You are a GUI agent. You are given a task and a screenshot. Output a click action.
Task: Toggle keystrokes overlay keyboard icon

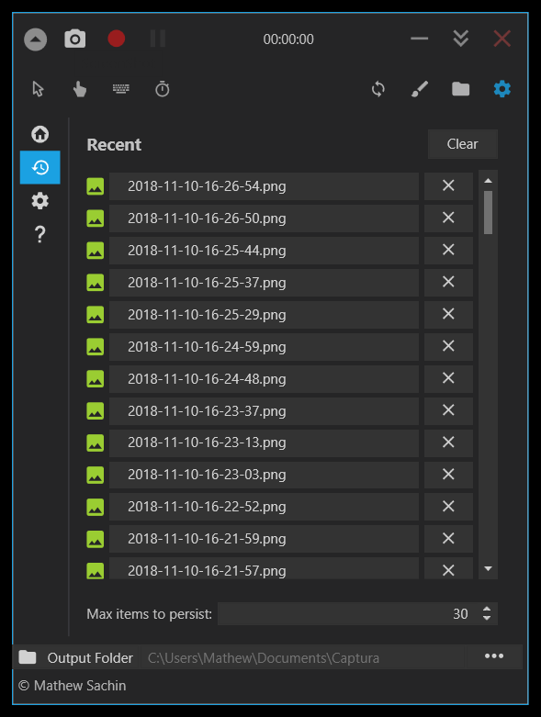click(x=120, y=89)
